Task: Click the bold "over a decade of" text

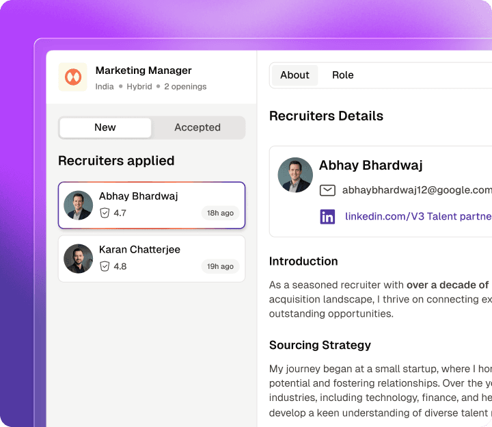Action: point(448,285)
